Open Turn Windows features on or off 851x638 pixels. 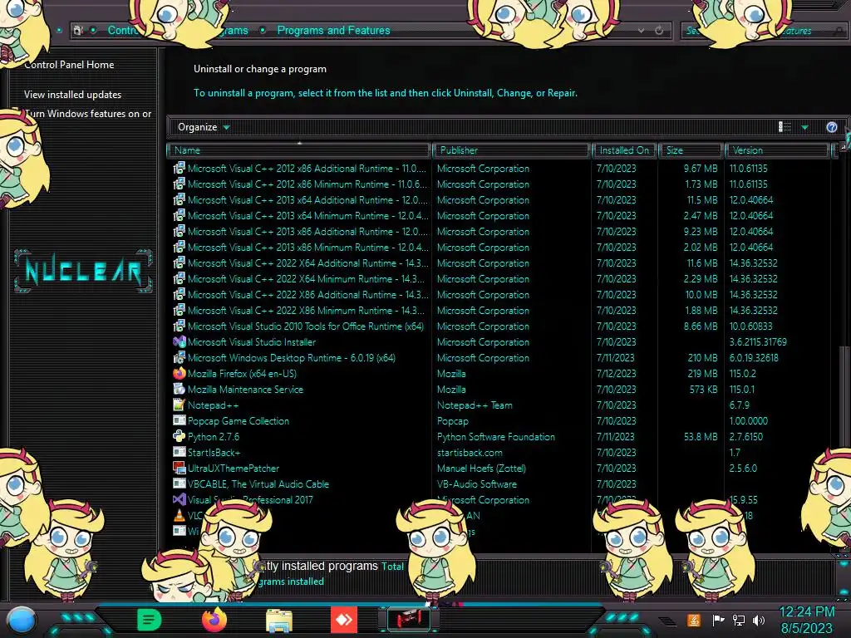[x=88, y=113]
